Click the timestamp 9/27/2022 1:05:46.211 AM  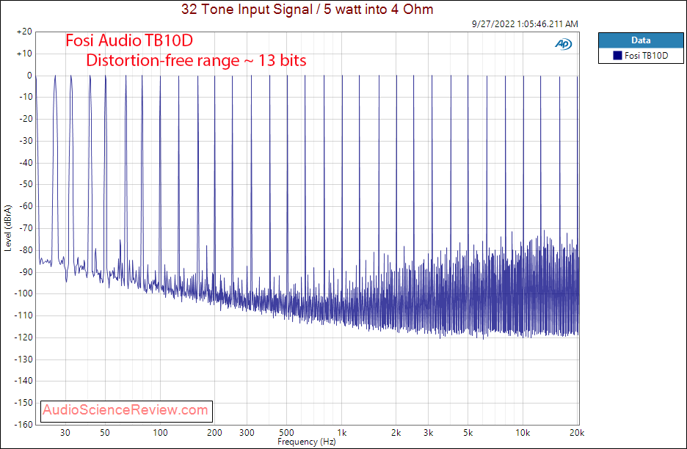(x=525, y=24)
